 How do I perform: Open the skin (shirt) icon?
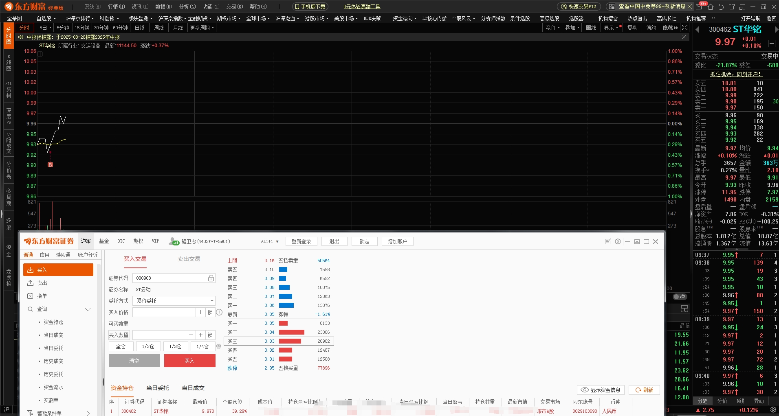click(x=732, y=7)
